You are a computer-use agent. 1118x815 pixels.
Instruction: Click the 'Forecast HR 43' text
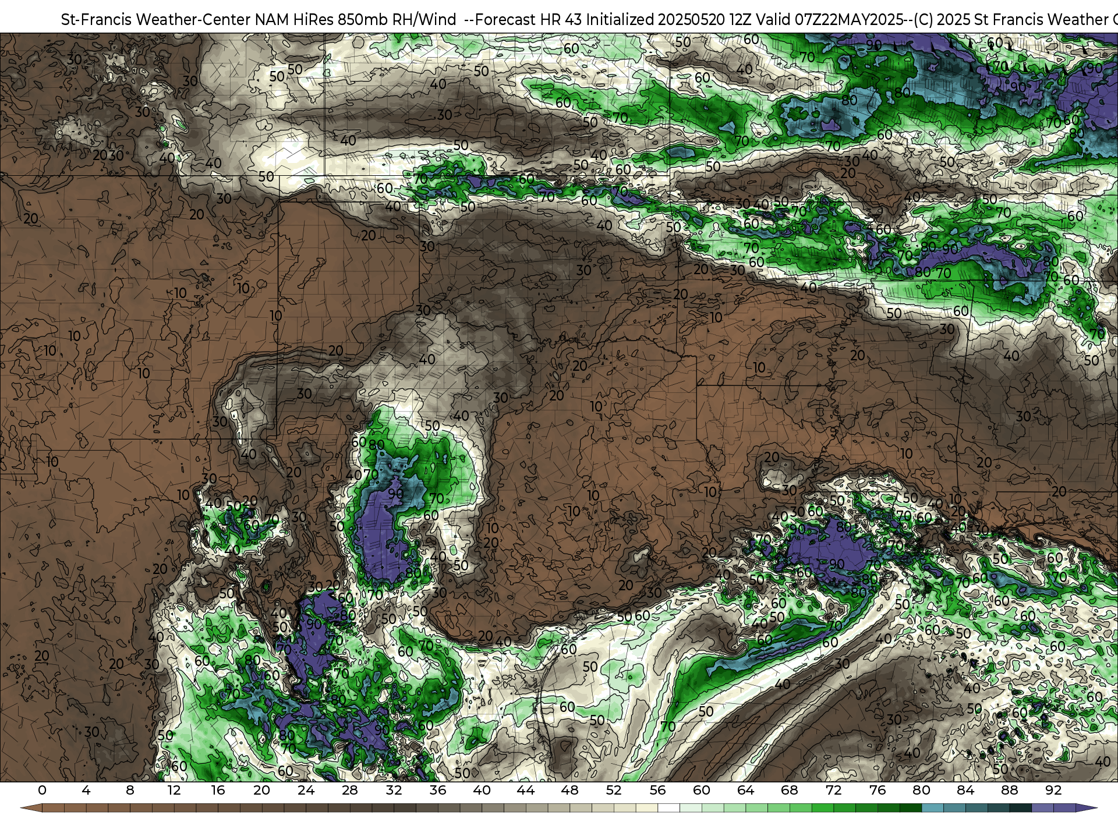(x=529, y=20)
